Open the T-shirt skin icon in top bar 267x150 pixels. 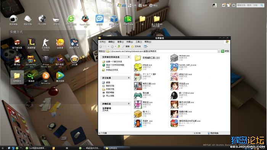228,5
